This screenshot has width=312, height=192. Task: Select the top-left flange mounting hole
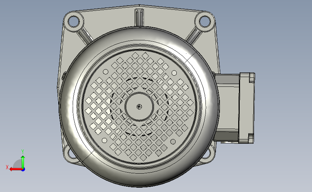(x=73, y=21)
